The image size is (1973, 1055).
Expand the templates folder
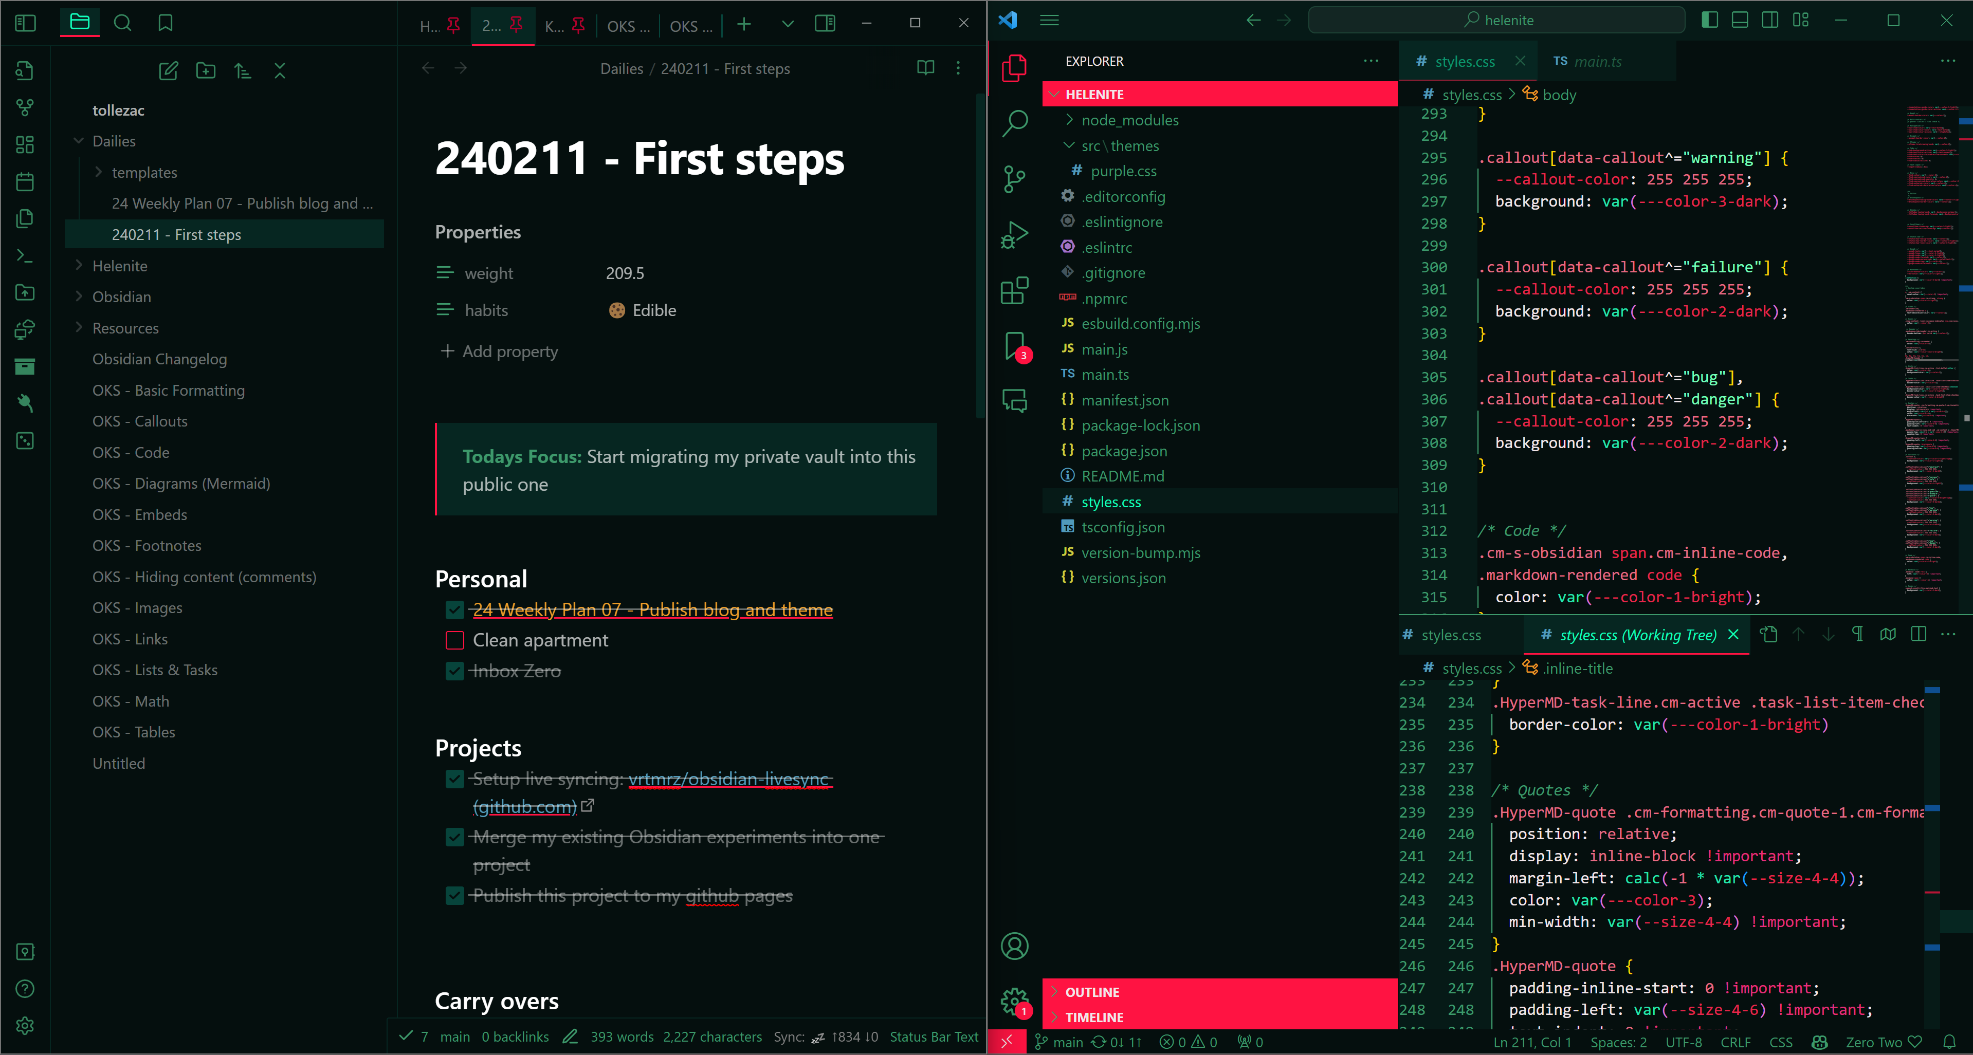[98, 172]
